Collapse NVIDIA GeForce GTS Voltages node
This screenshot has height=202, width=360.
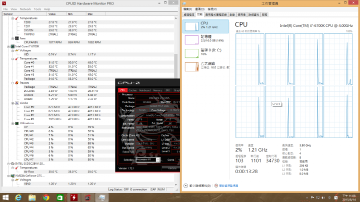pyautogui.click(x=12, y=180)
